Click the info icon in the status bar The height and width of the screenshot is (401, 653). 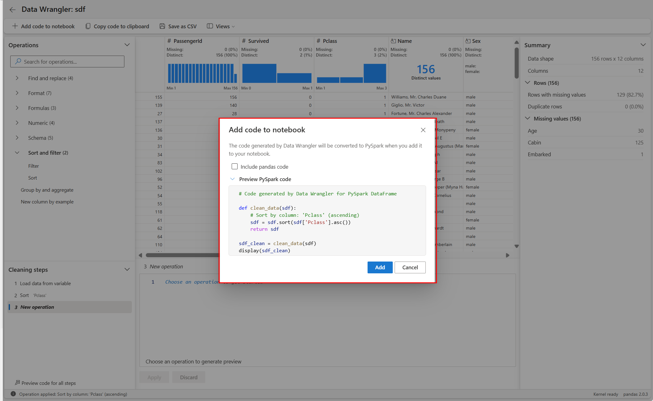[13, 394]
